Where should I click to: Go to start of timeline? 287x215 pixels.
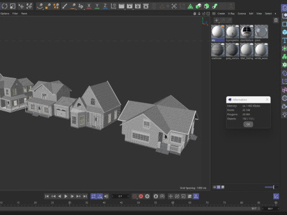click(47, 196)
